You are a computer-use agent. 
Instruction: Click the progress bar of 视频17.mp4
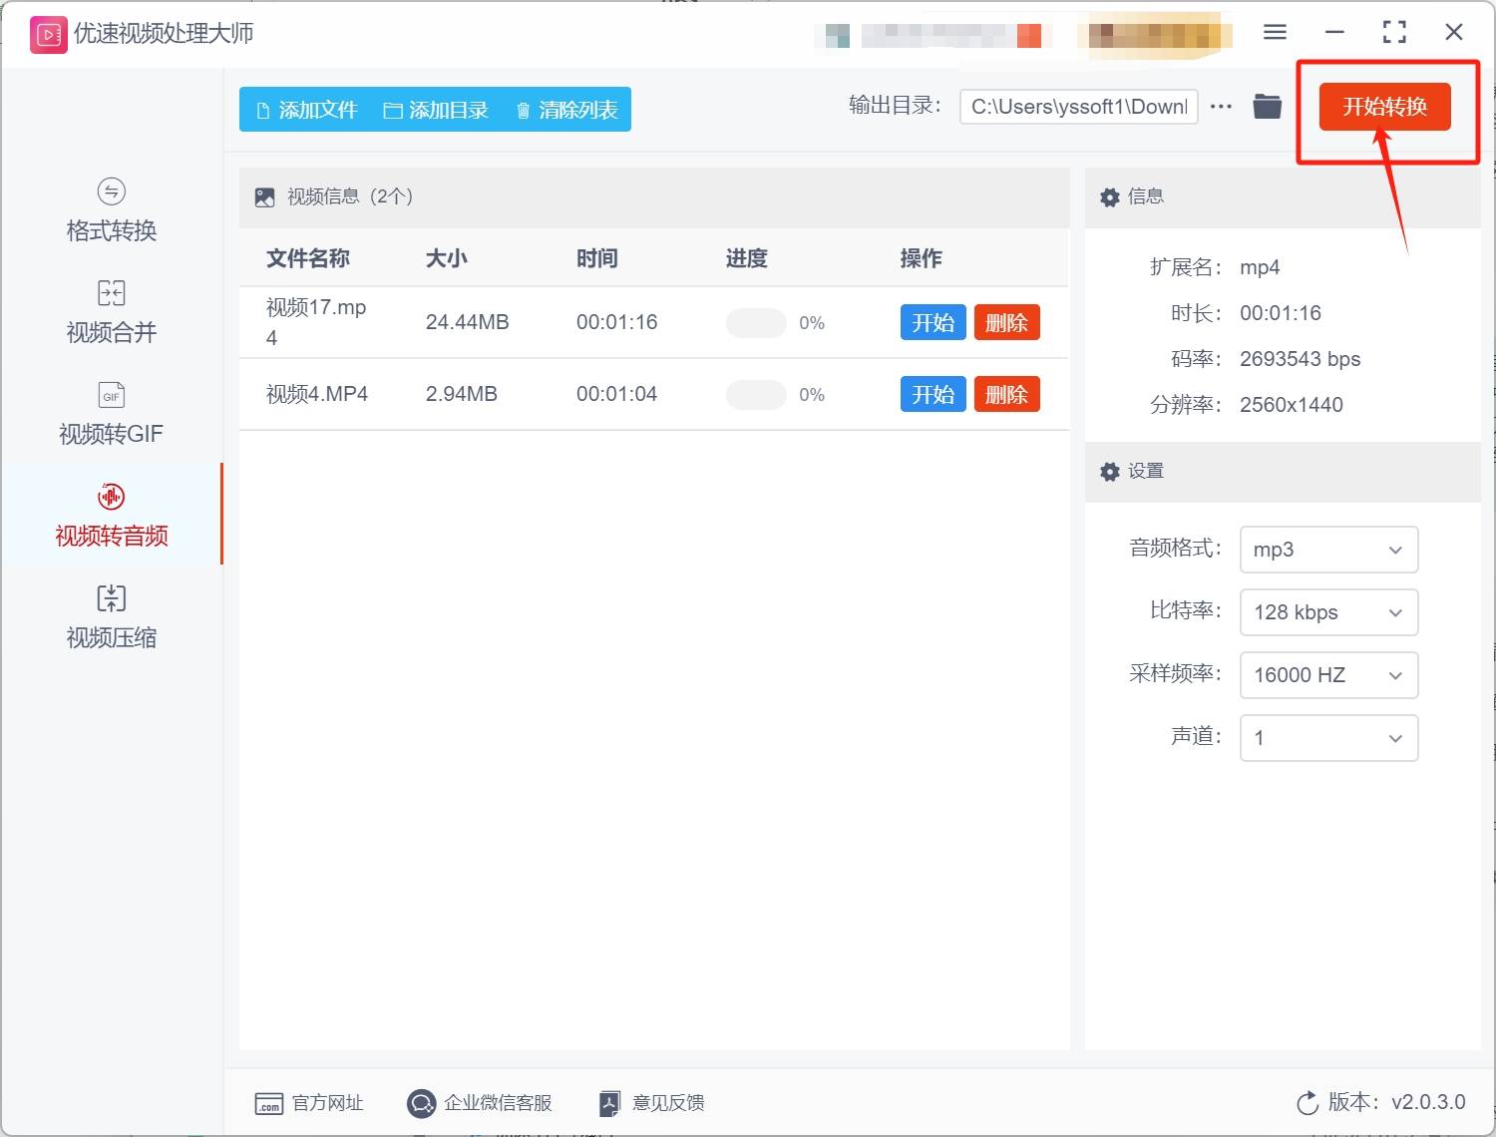tap(755, 322)
